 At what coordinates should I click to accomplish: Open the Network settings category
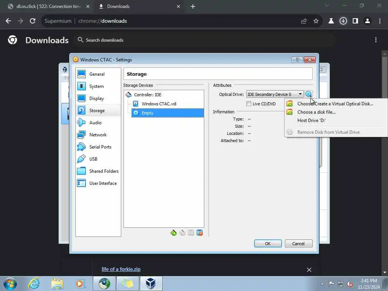(x=98, y=135)
